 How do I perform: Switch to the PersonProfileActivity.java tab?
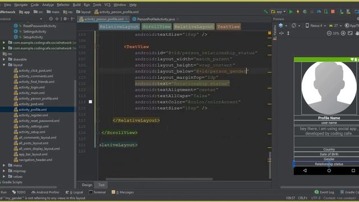[x=155, y=19]
